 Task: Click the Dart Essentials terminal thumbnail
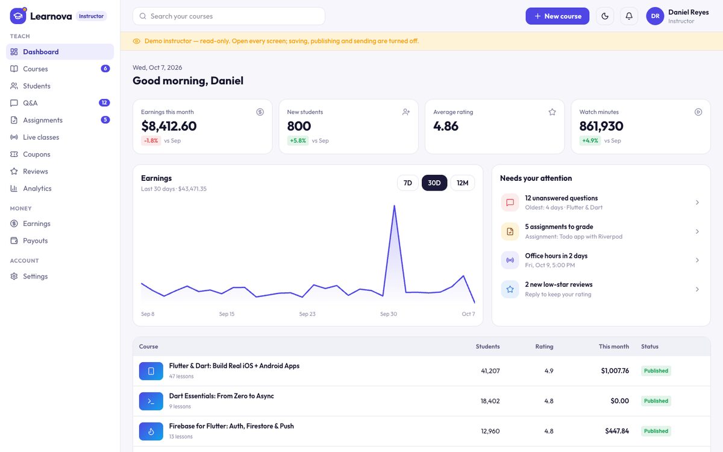pos(151,401)
